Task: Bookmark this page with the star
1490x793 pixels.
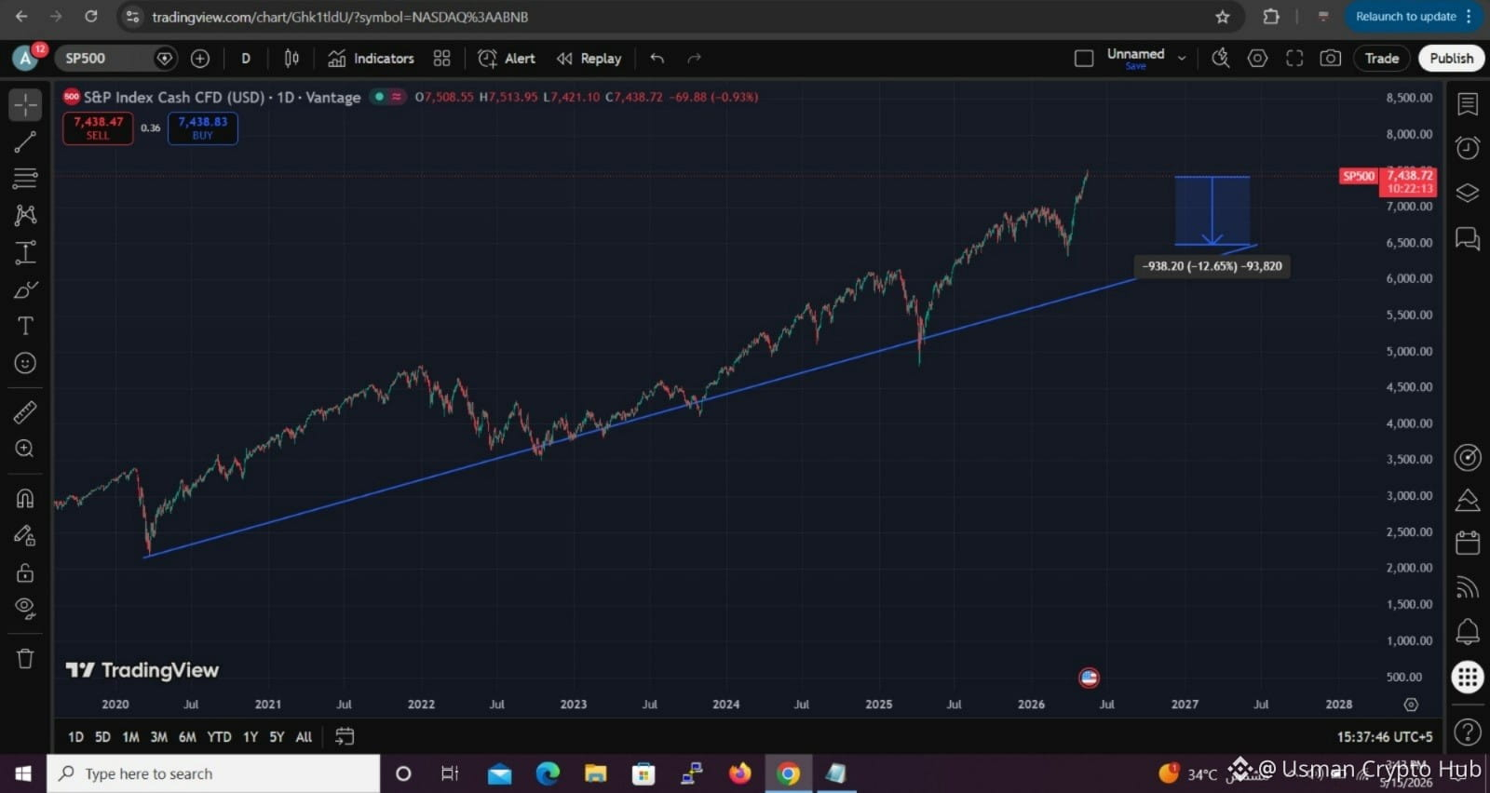Action: point(1223,17)
